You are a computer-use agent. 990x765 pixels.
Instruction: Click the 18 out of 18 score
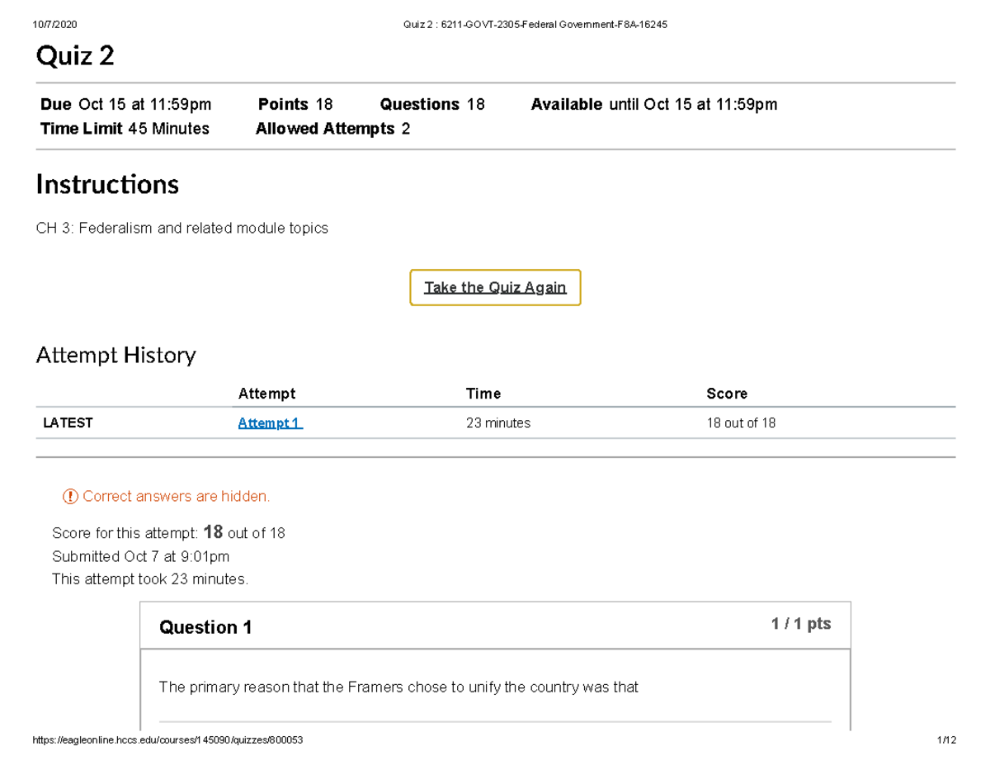[x=741, y=423]
